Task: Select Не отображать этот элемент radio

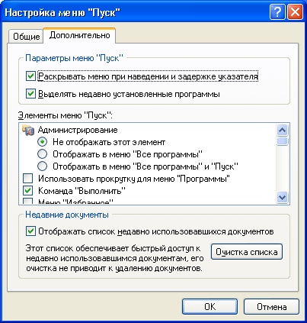Action: tap(42, 142)
